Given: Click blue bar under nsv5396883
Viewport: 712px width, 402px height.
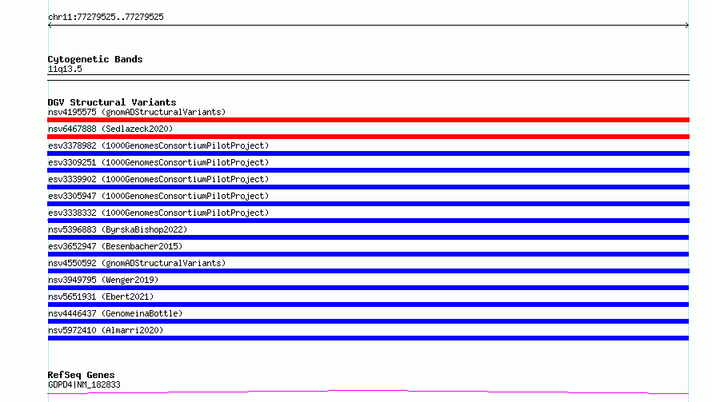Looking at the screenshot, I should (368, 237).
